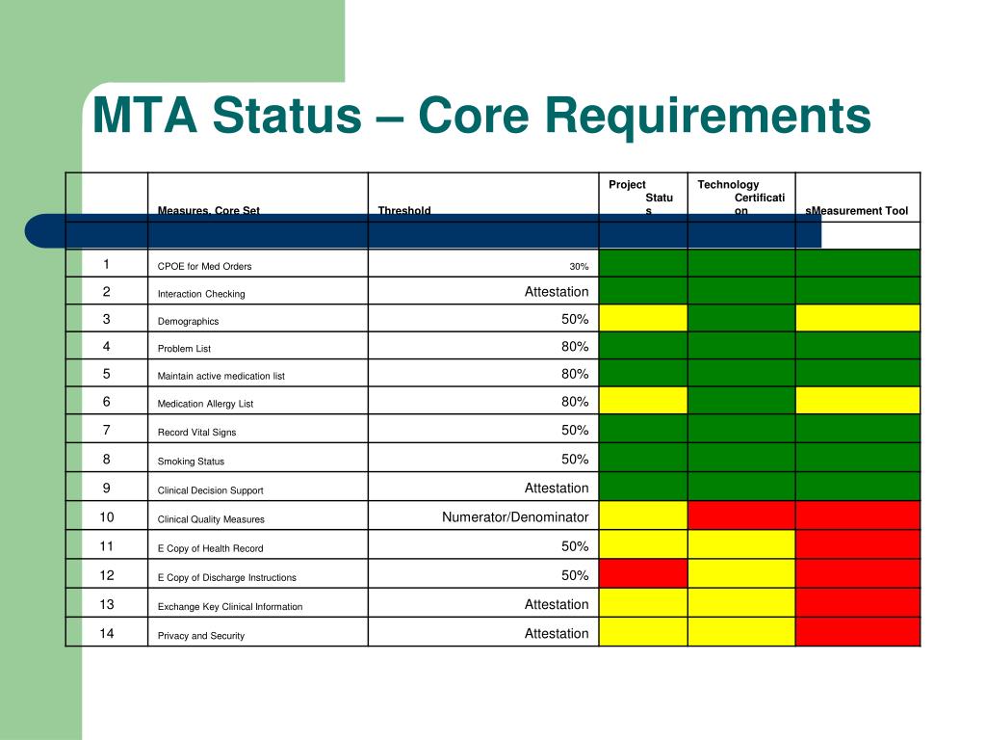The image size is (986, 740).
Task: Select row number 1 in the table
Action: (x=106, y=264)
